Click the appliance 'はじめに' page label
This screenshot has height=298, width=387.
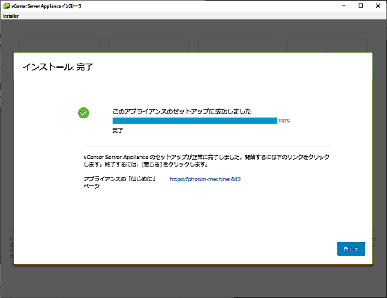pos(120,183)
